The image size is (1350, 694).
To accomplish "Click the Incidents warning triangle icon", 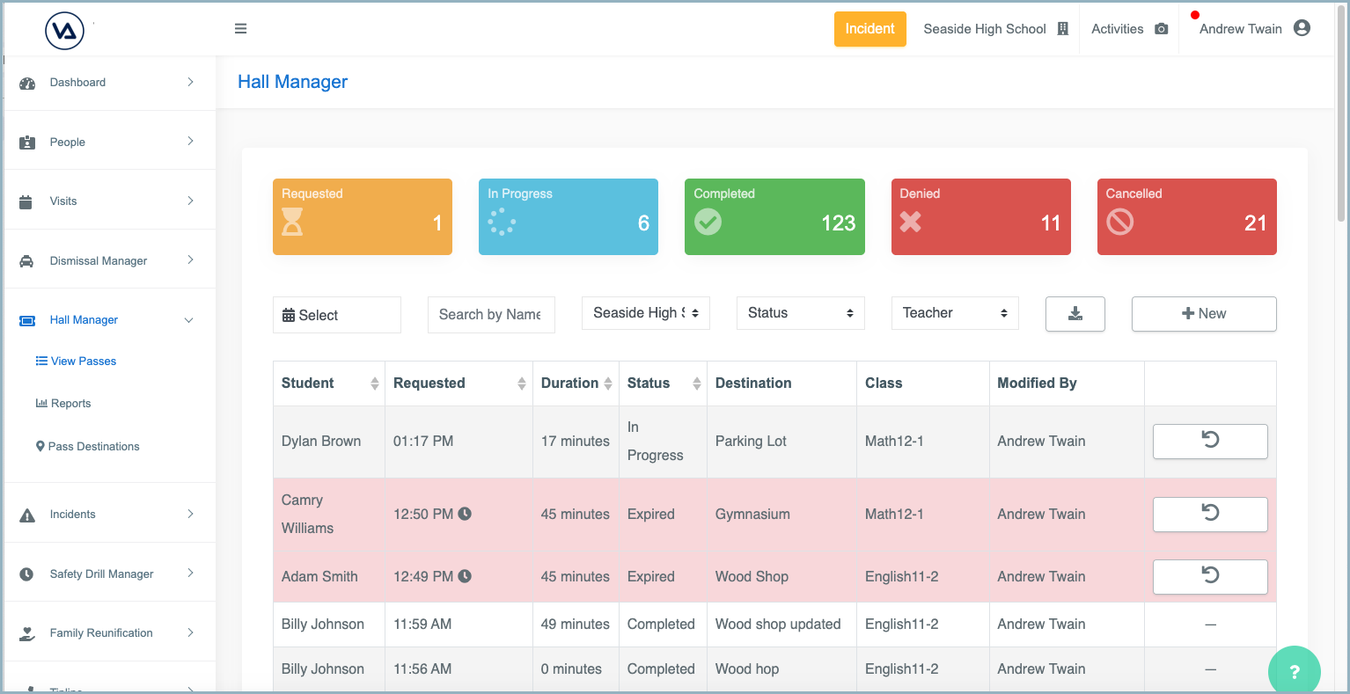I will [27, 515].
